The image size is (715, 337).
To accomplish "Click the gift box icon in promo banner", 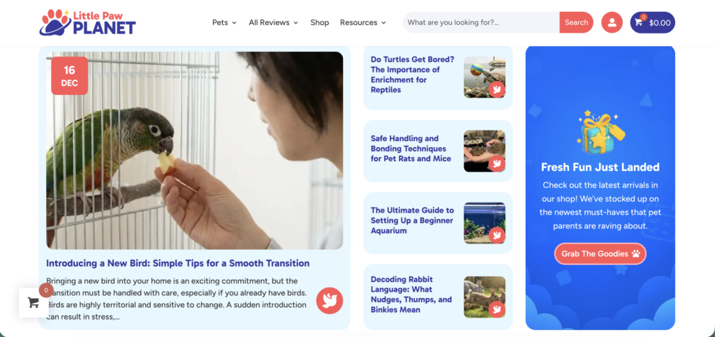I will pyautogui.click(x=600, y=132).
